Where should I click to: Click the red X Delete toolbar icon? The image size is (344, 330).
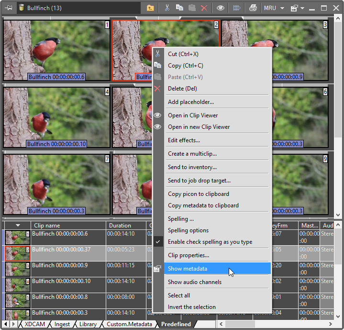coord(204,8)
